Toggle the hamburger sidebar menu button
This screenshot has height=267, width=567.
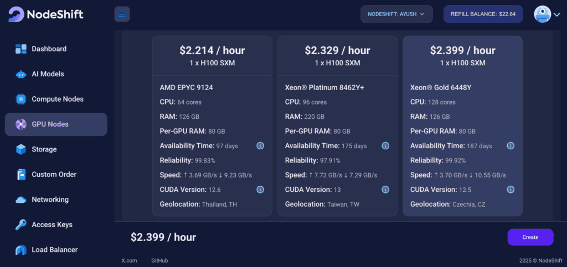[x=122, y=14]
